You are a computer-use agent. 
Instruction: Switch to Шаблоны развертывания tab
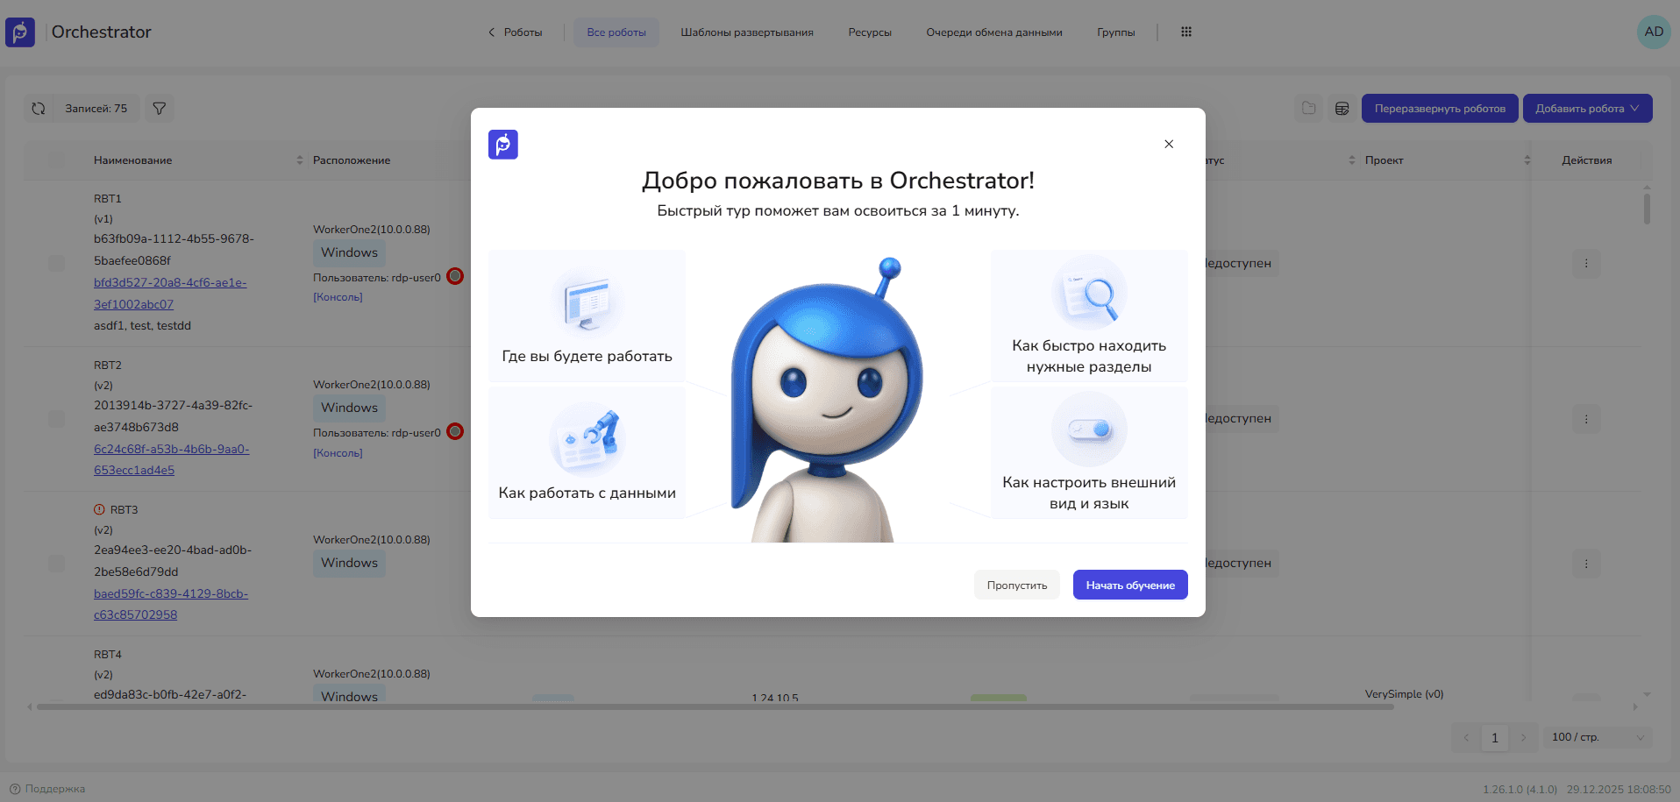(746, 32)
